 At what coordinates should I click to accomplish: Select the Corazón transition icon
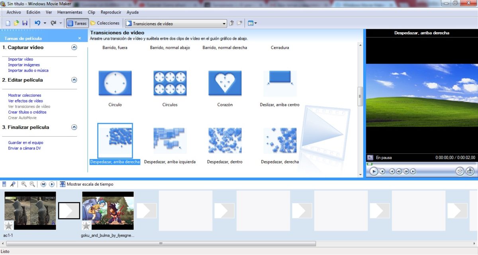pos(225,84)
